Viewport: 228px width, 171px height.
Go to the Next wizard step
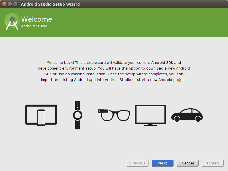click(162, 163)
